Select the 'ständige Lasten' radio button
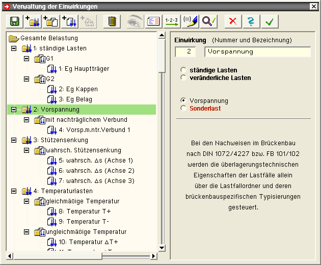321x265 pixels. coord(183,70)
